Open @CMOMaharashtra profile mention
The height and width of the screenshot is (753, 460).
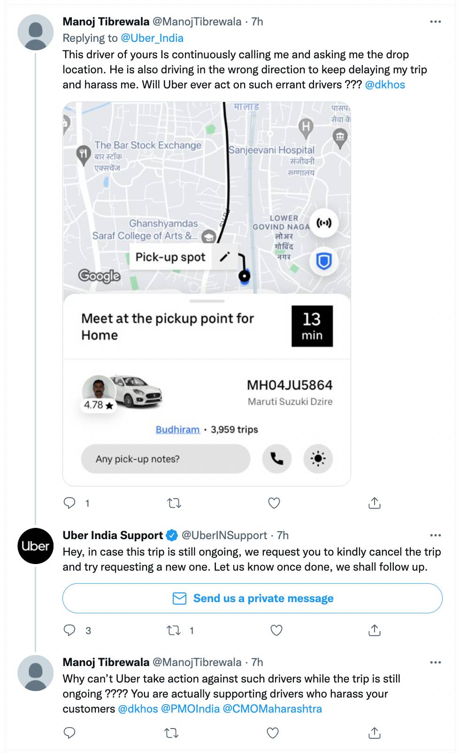(272, 709)
